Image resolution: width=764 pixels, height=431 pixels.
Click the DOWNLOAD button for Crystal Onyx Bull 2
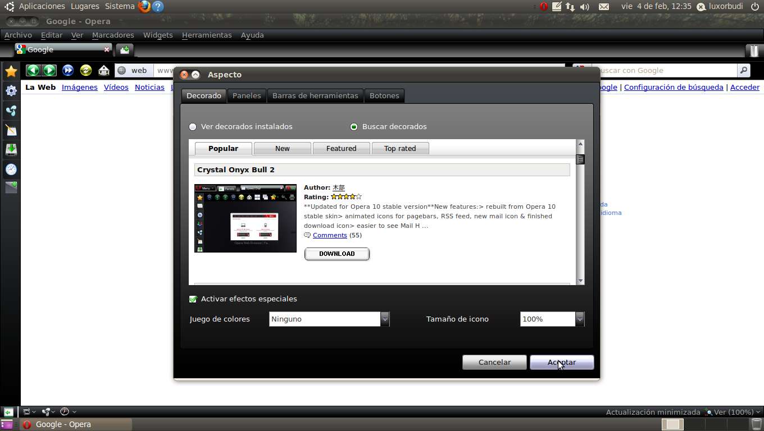(x=337, y=254)
